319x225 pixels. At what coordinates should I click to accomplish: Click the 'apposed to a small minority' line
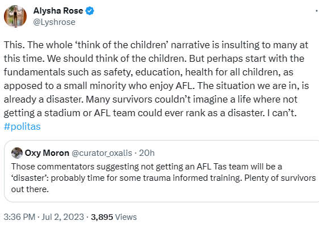pyautogui.click(x=156, y=86)
